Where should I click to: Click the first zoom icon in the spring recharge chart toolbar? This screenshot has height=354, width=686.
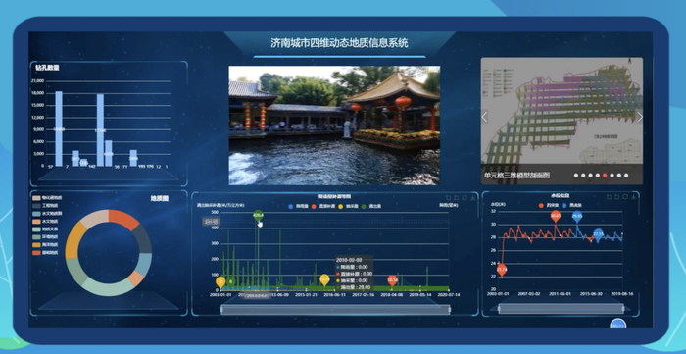449,198
